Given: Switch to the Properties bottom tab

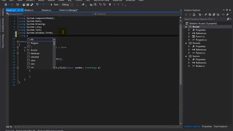Looking at the screenshot, I should pyautogui.click(x=207, y=127).
